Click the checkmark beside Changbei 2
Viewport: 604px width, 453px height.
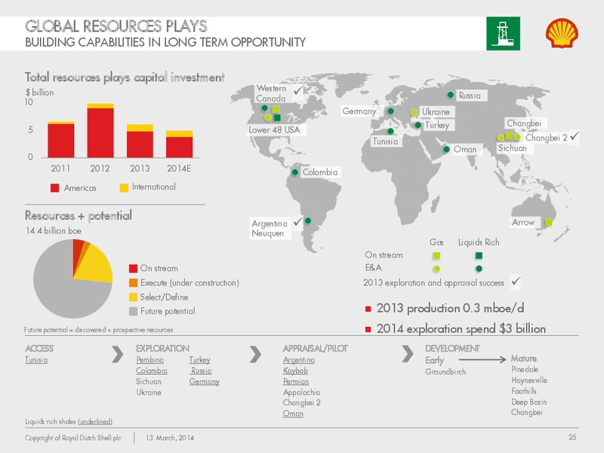574,136
